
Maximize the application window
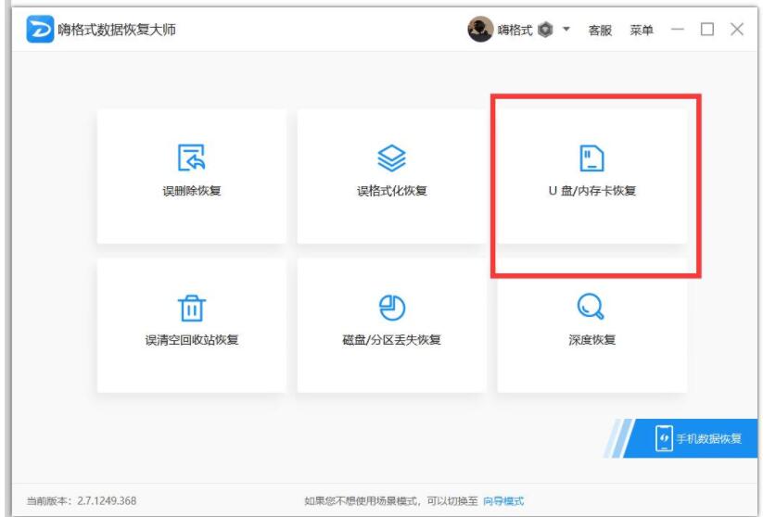tap(707, 29)
